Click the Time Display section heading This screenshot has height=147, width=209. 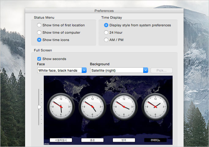pyautogui.click(x=112, y=17)
